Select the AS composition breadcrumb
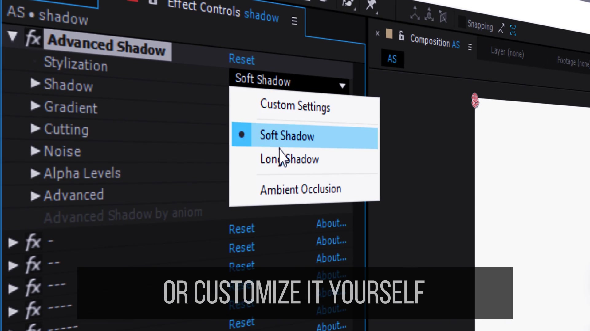The width and height of the screenshot is (590, 331). [x=392, y=59]
